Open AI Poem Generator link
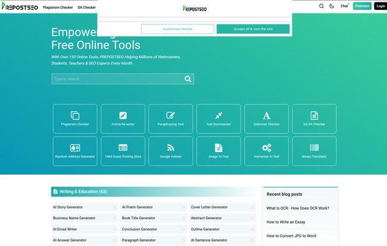The width and height of the screenshot is (387, 246). pos(137,207)
